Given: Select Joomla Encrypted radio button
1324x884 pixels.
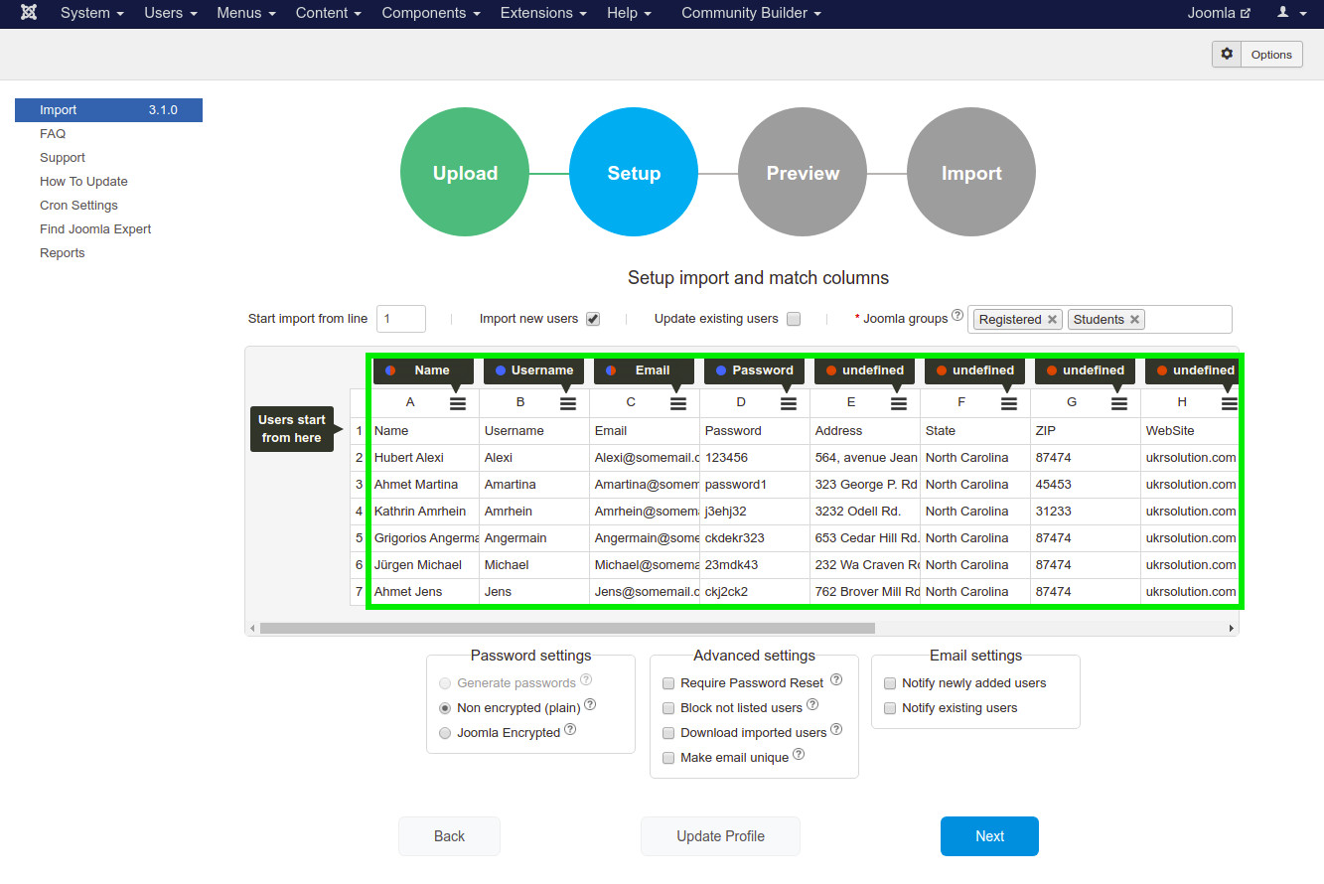Looking at the screenshot, I should [445, 733].
